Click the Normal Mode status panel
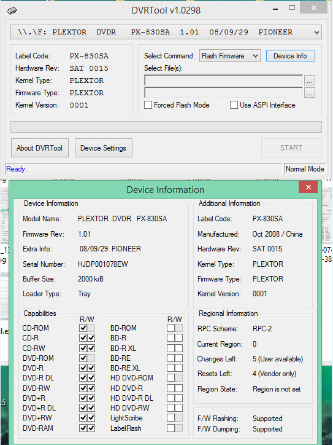 coord(305,169)
